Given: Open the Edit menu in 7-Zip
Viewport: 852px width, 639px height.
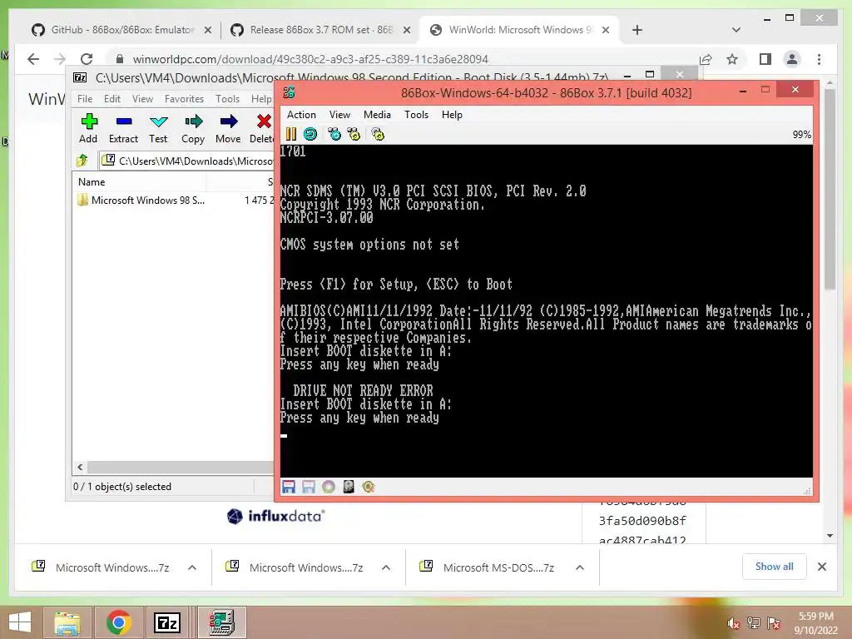Looking at the screenshot, I should 112,98.
